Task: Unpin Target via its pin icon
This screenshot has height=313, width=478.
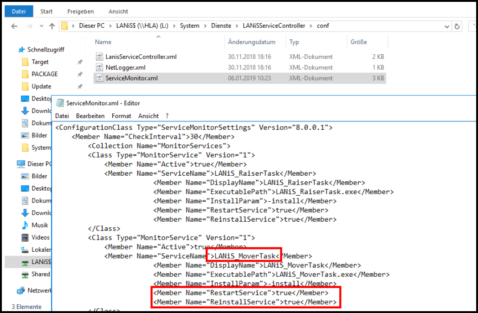Action: click(x=80, y=62)
